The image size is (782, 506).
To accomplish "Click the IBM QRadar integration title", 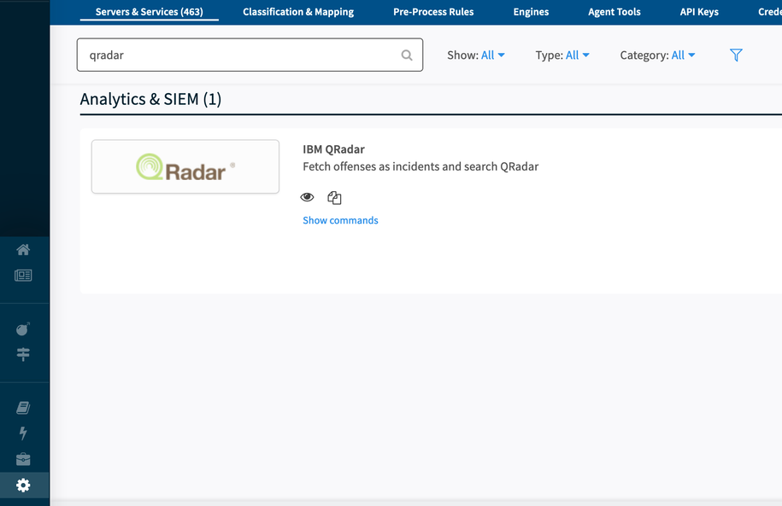I will click(x=333, y=149).
